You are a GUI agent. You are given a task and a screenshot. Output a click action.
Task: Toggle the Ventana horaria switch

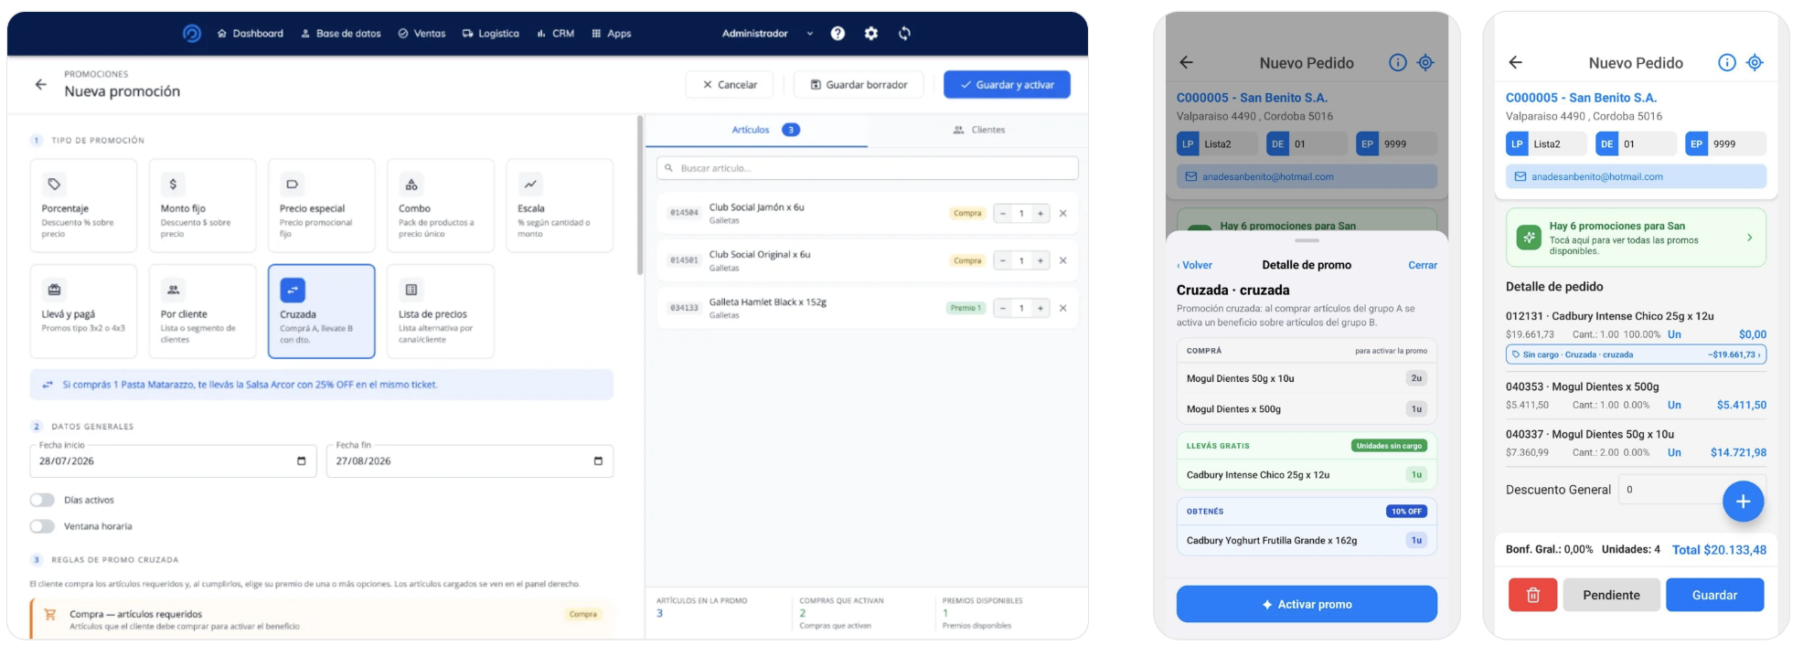(x=42, y=526)
